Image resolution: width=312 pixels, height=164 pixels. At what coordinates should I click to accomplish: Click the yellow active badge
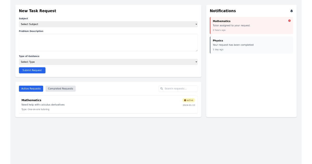189,100
